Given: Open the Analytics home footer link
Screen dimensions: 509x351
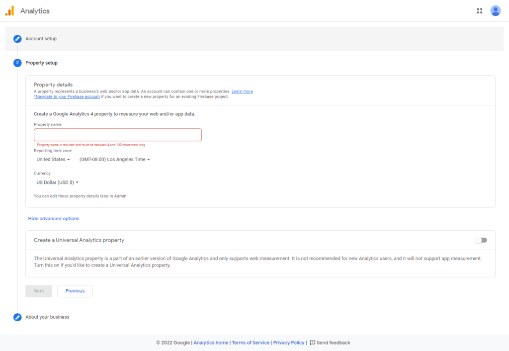Looking at the screenshot, I should (211, 343).
